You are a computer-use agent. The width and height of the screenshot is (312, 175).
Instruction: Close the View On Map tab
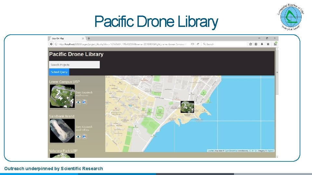click(x=83, y=38)
